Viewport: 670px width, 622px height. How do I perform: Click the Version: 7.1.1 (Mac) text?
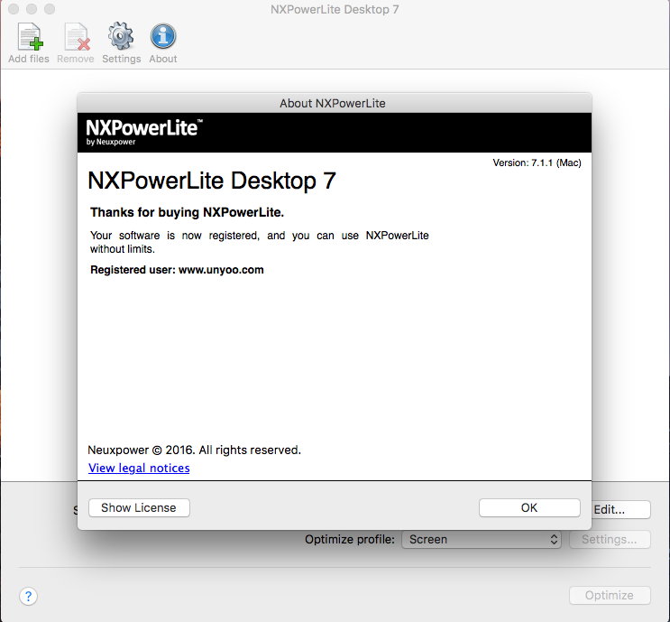coord(537,163)
